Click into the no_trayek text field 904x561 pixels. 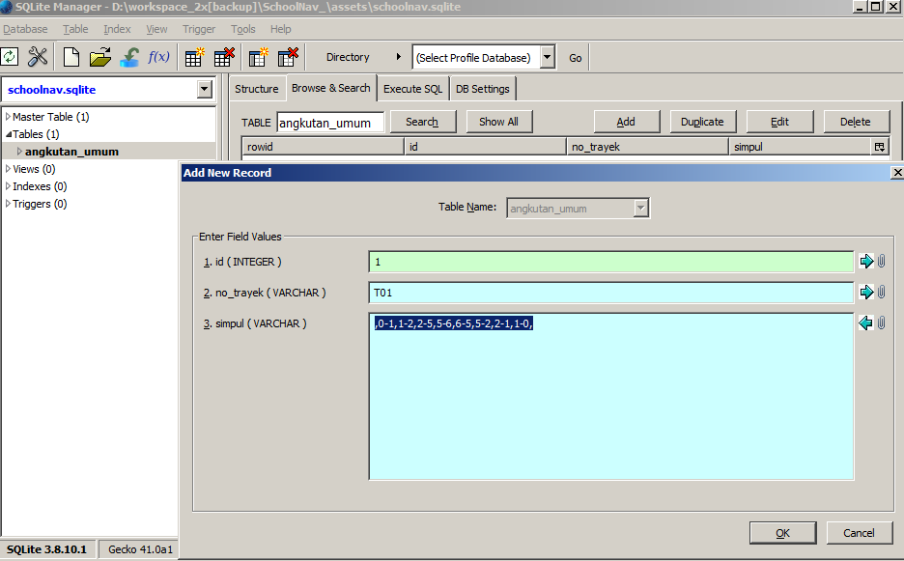tap(610, 293)
